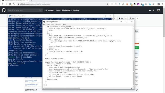Click the camera extension icon
The height and width of the screenshot is (93, 165).
pyautogui.click(x=123, y=4)
